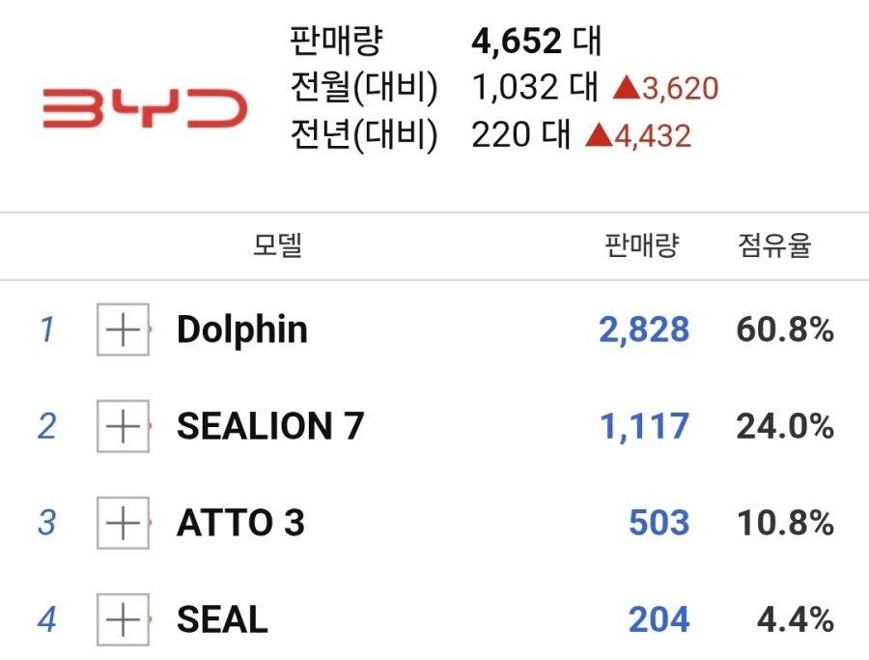Click the 전월(대비) label

tap(364, 88)
